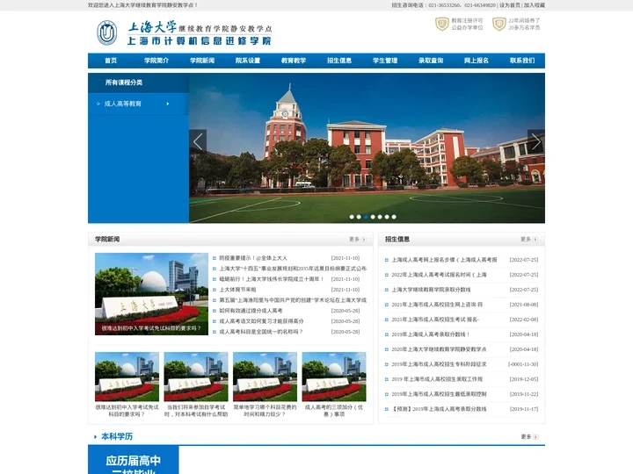
Task: Click the arrow icon beside 成人高等教育
Action: pyautogui.click(x=168, y=104)
